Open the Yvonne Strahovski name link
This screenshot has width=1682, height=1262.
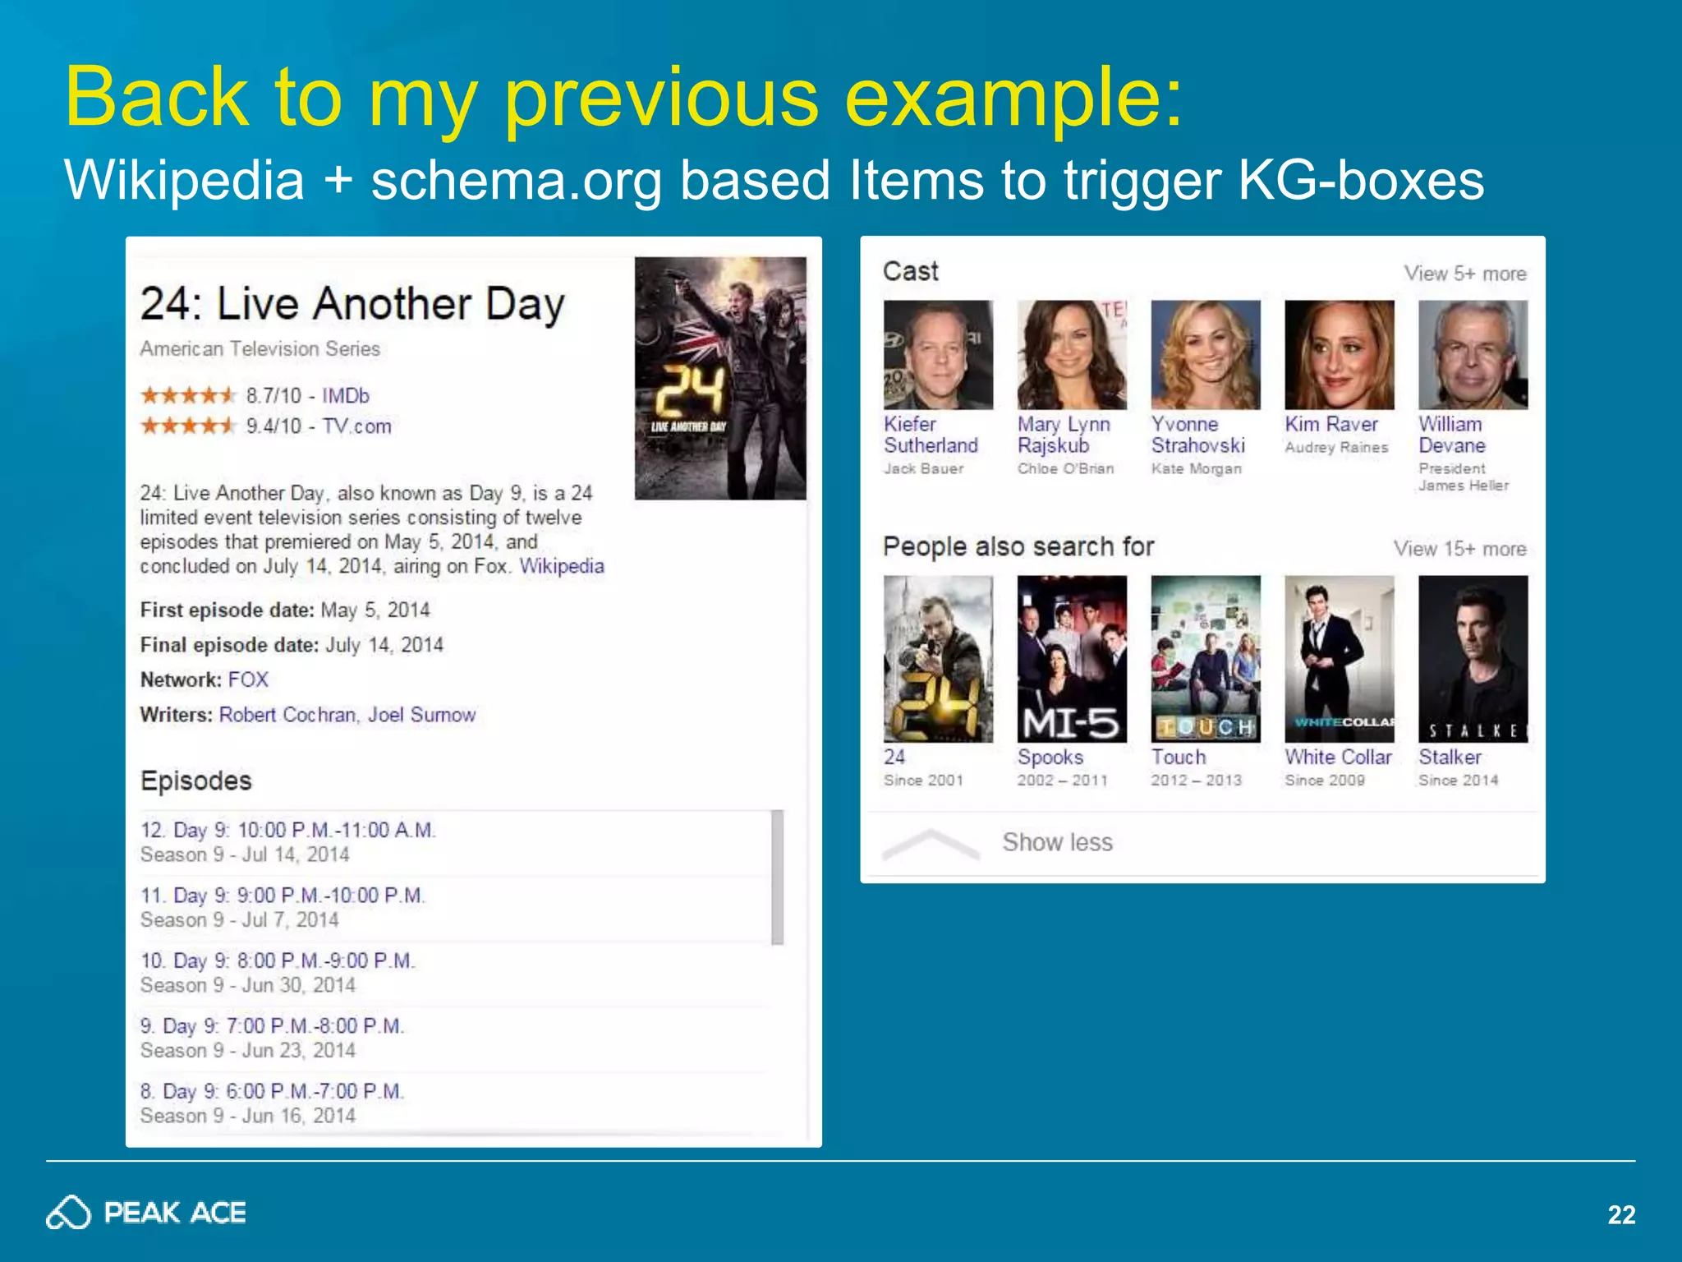pyautogui.click(x=1198, y=435)
